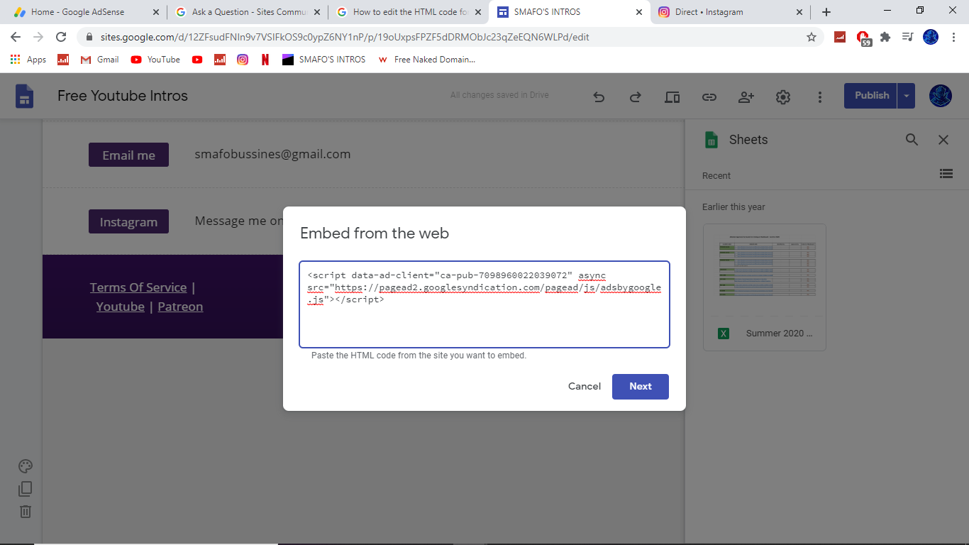Open Chrome media control icon
Image resolution: width=969 pixels, height=545 pixels.
(x=907, y=37)
